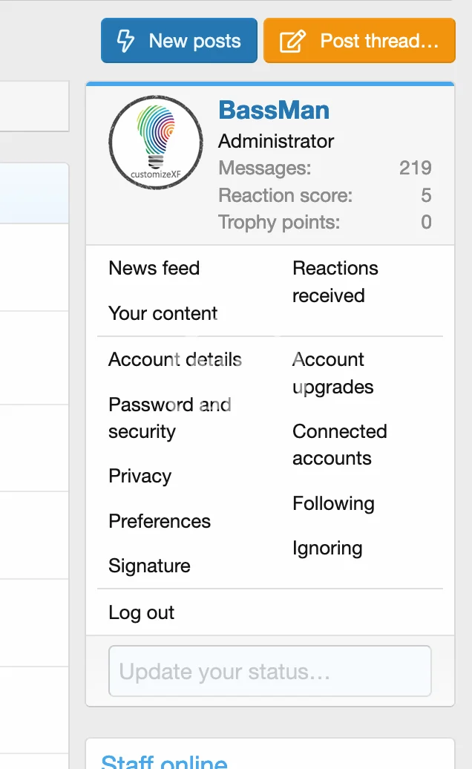Click the lightning bolt New posts icon
The width and height of the screenshot is (472, 769).
[126, 41]
